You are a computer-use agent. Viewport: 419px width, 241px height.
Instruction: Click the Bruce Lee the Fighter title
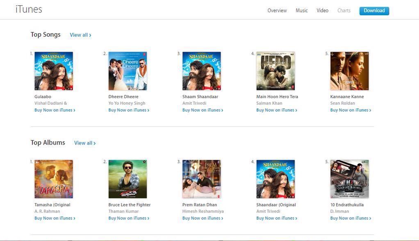130,204
